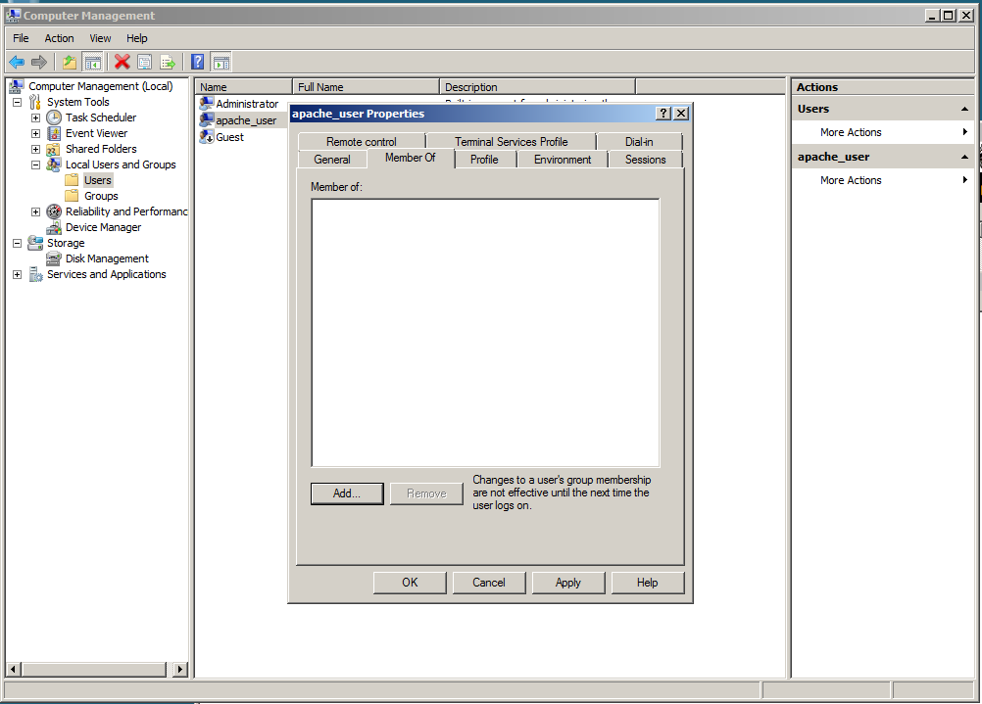The width and height of the screenshot is (982, 704).
Task: Collapse the Storage tree node
Action: pyautogui.click(x=17, y=243)
